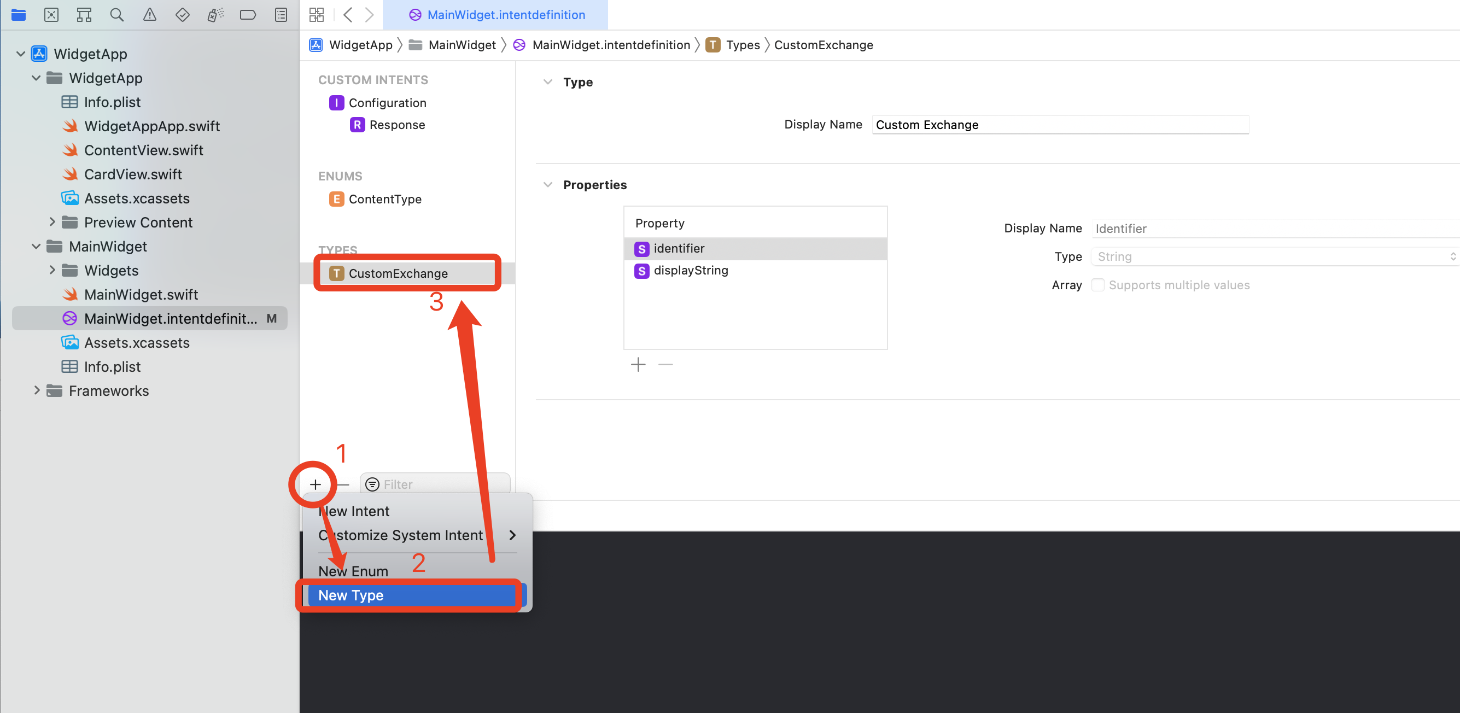This screenshot has height=713, width=1460.
Task: Click the add property plus button
Action: point(638,364)
